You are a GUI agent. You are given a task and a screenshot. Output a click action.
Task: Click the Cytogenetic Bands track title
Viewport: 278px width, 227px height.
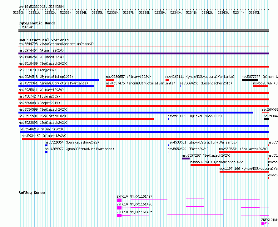37,23
